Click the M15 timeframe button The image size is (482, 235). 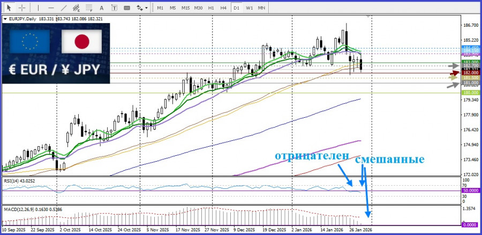185,8
